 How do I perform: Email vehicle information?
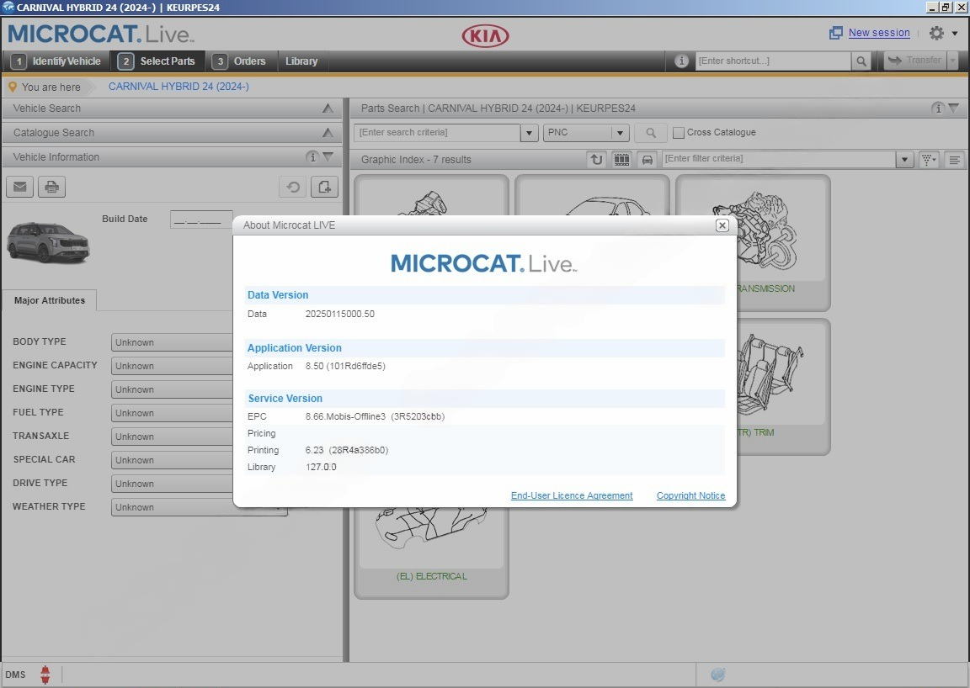[x=20, y=187]
